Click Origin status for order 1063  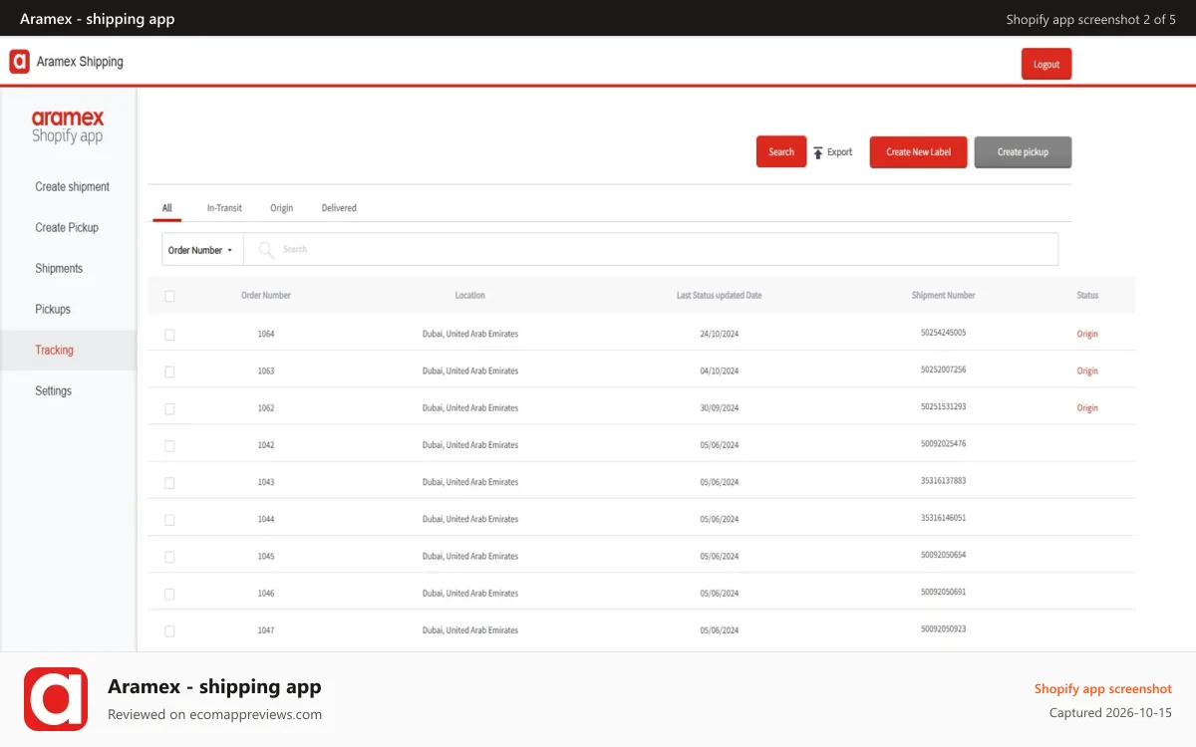1087,372
